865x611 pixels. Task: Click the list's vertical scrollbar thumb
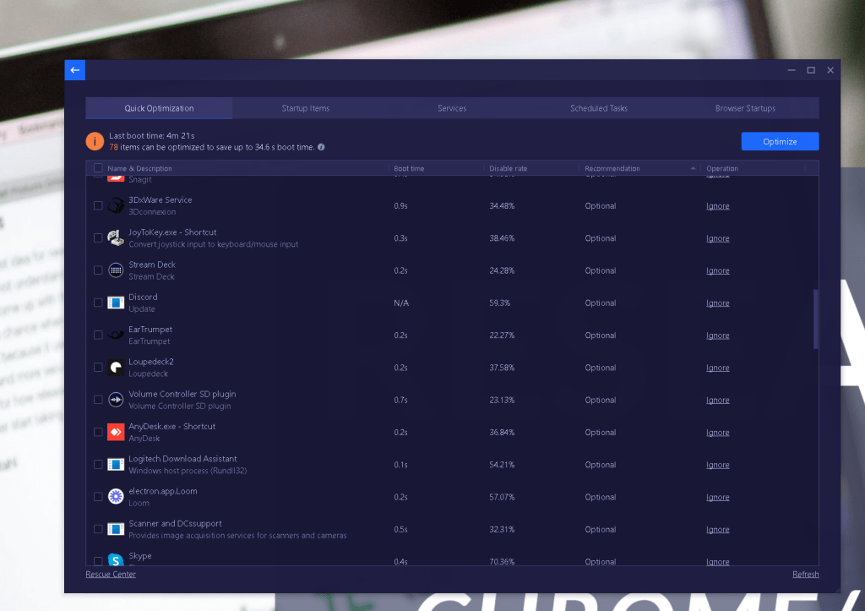point(816,319)
